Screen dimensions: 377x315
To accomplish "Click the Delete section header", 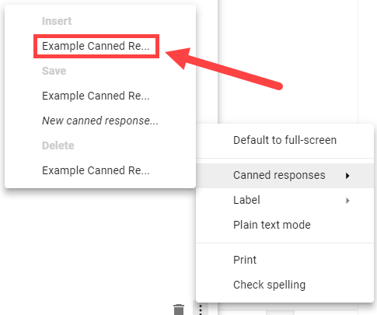I will [58, 145].
